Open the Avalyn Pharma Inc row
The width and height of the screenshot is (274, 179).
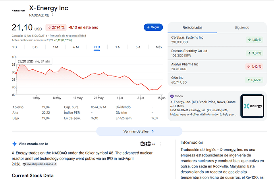coord(217,67)
